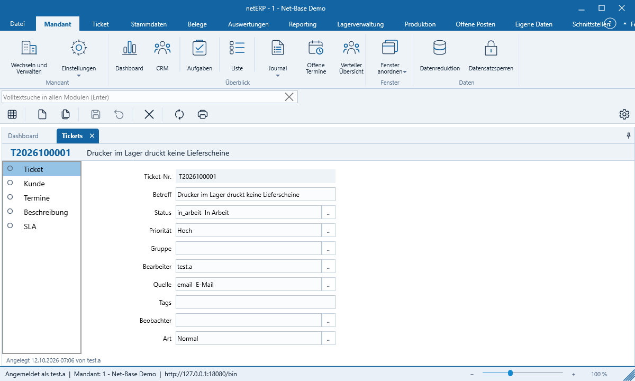Click into the Betreff field

pyautogui.click(x=256, y=194)
